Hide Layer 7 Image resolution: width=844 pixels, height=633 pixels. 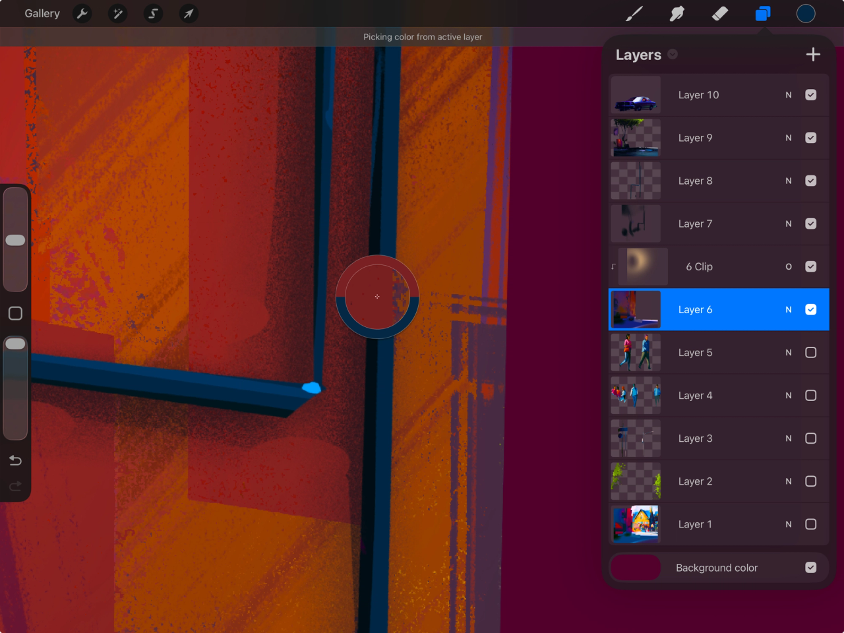811,224
